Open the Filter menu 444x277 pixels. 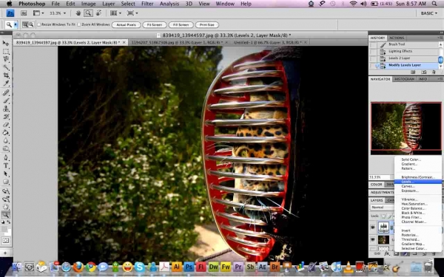(147, 4)
